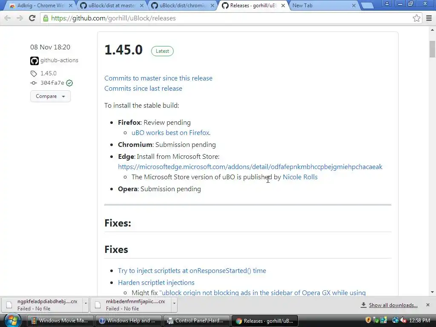Open Windows Movie Maker from taskbar
The height and width of the screenshot is (327, 436).
(x=60, y=321)
